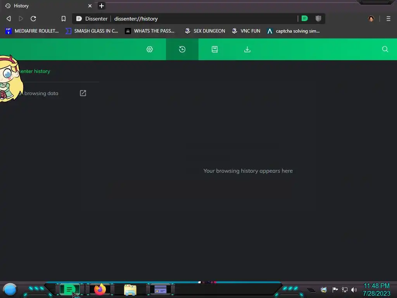The image size is (397, 298).
Task: Open a new tab with the plus button
Action: [x=102, y=6]
